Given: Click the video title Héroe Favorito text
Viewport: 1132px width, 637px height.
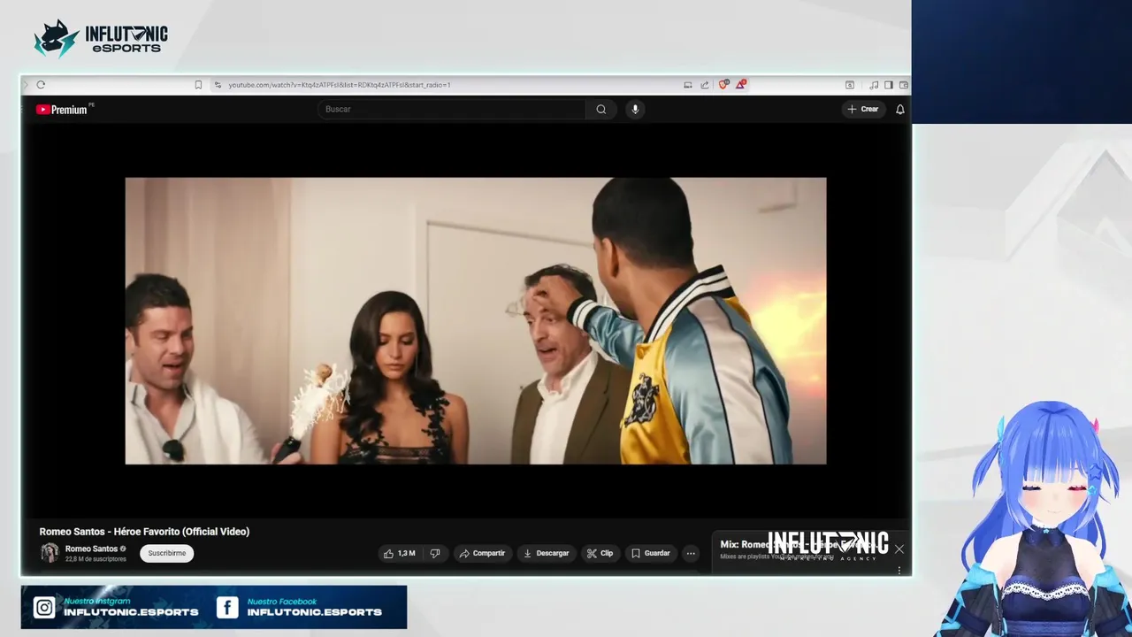Looking at the screenshot, I should pyautogui.click(x=144, y=532).
